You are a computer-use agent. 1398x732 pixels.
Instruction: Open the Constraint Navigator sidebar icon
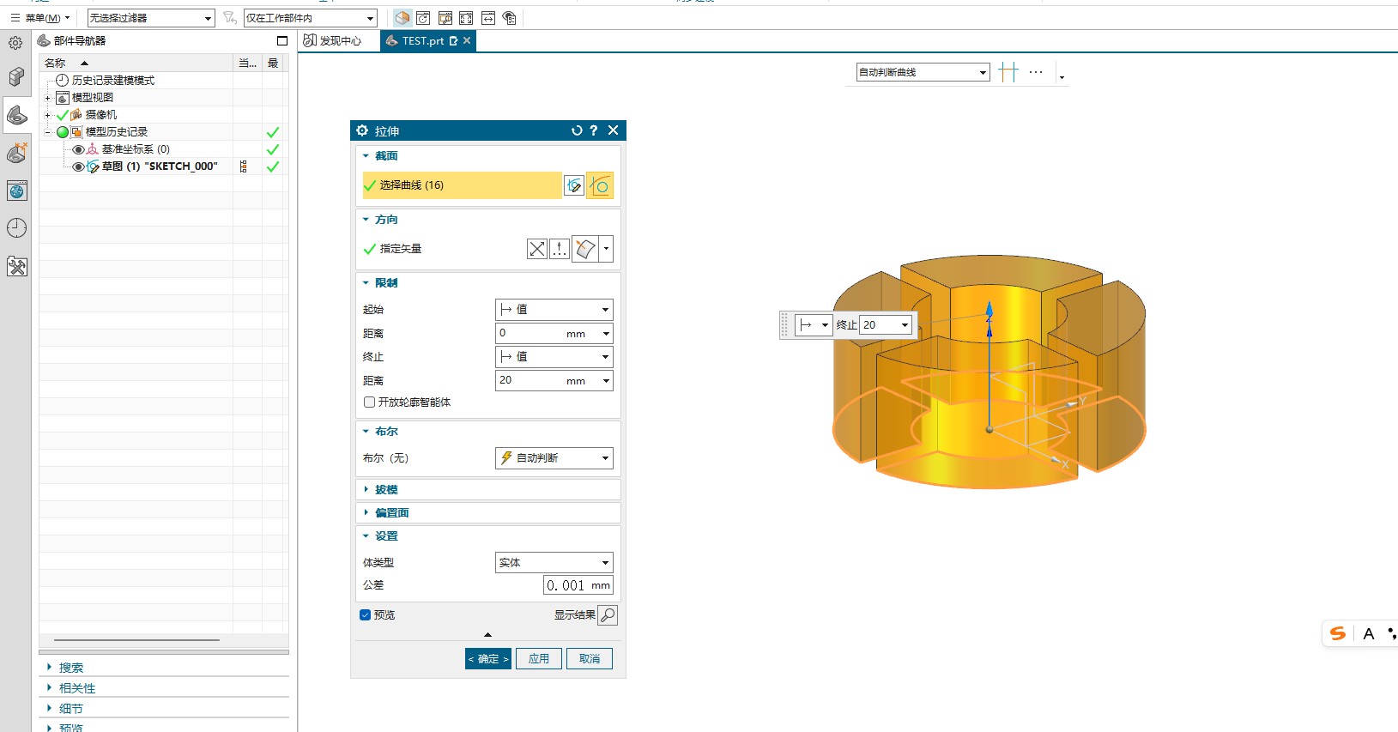pos(16,153)
